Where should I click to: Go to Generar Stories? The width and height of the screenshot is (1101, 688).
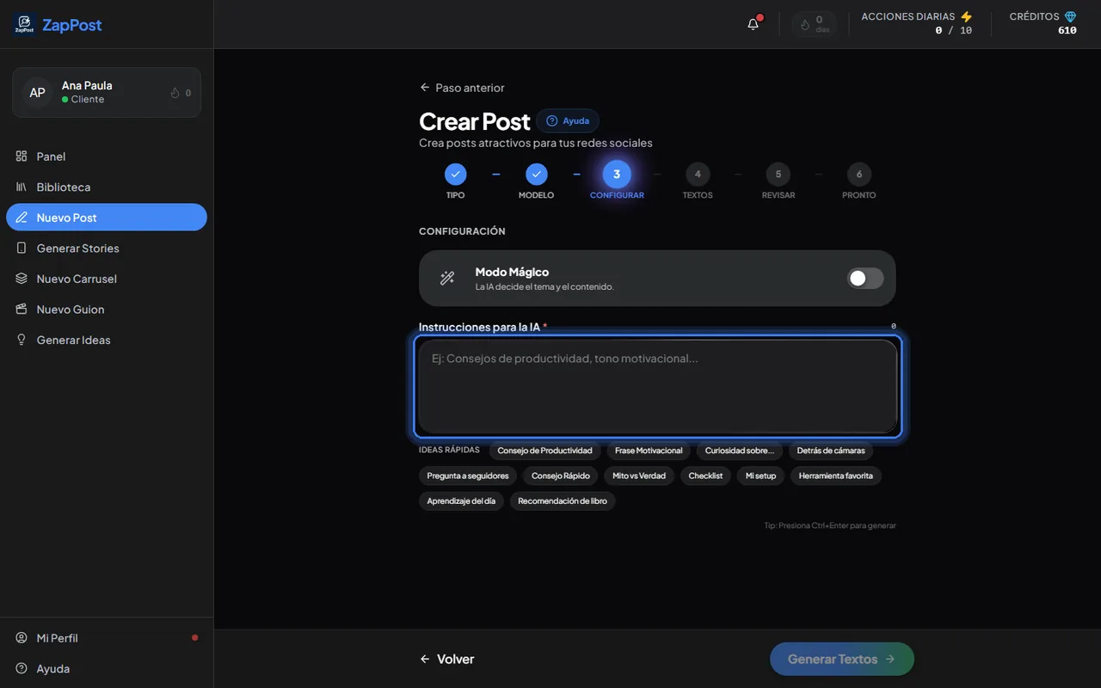107,248
